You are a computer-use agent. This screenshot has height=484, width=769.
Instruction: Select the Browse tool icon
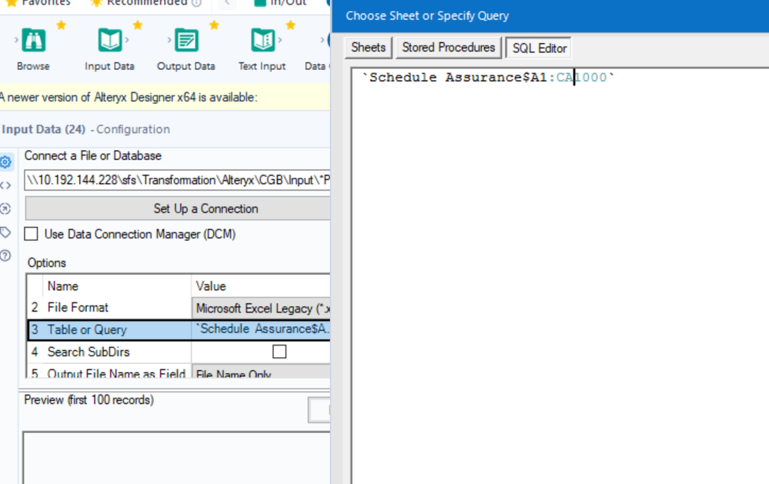(33, 40)
